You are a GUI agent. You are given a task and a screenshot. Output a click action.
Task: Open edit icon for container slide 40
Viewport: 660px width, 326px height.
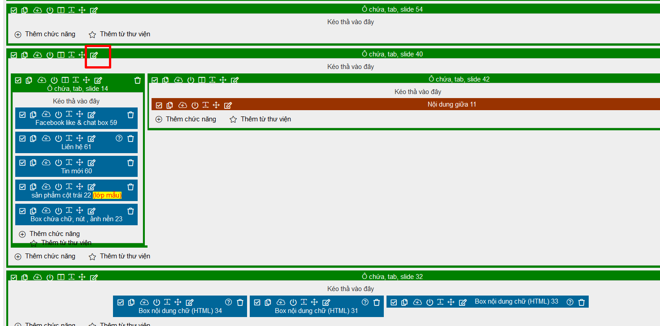pyautogui.click(x=94, y=55)
